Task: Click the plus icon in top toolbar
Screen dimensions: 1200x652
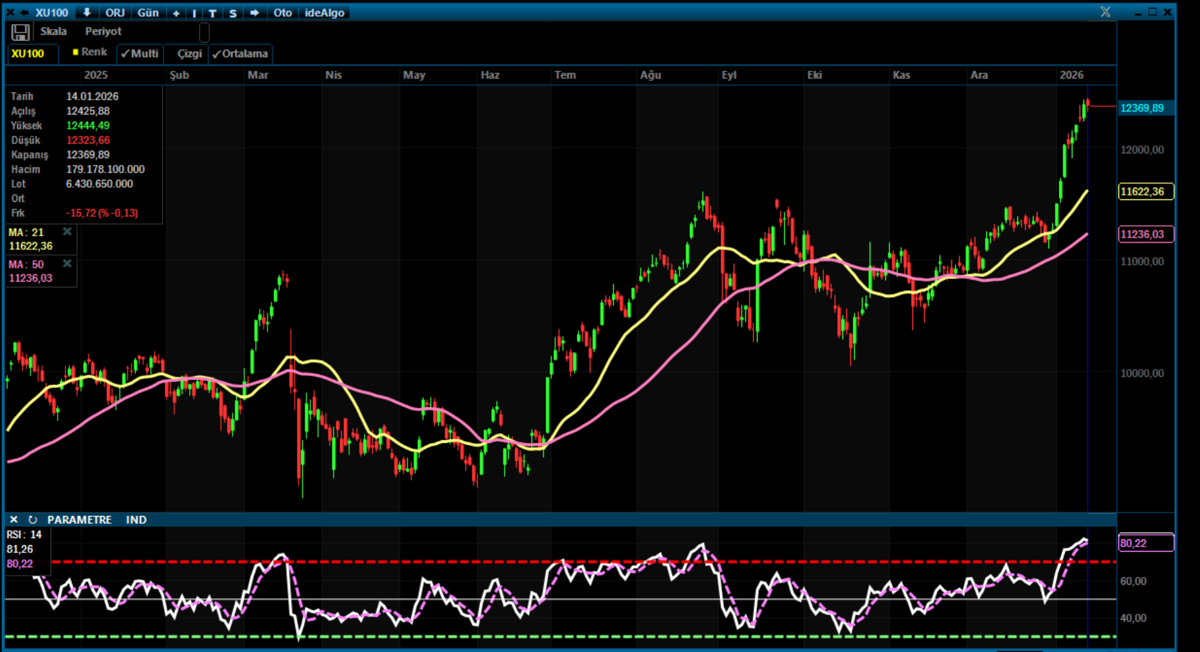Action: (175, 13)
